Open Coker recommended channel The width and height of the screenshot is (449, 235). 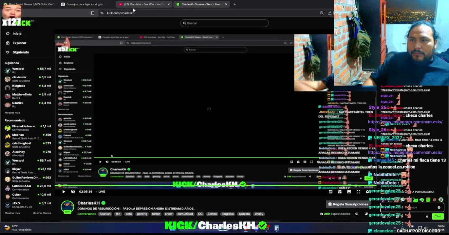click(x=28, y=196)
